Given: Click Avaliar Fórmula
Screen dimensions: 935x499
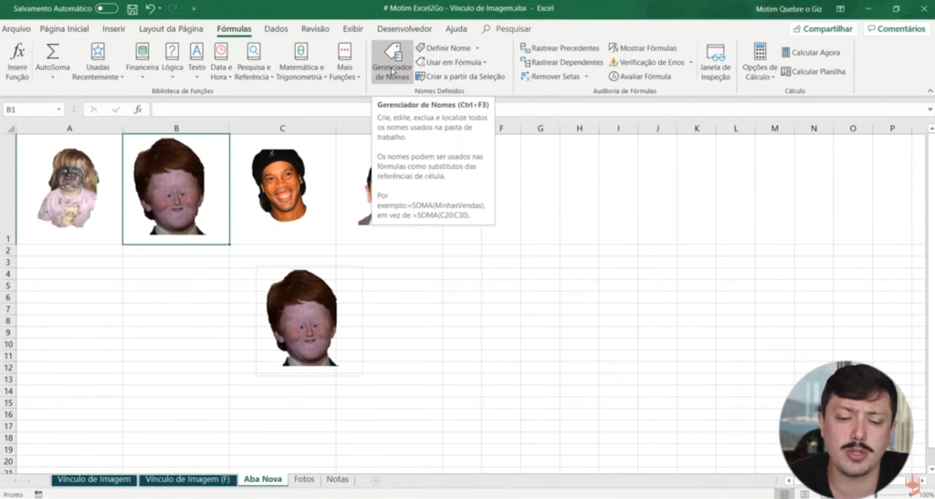Looking at the screenshot, I should (640, 77).
